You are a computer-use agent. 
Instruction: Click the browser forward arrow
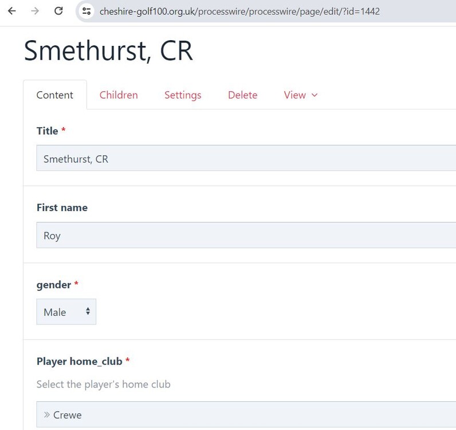click(35, 11)
